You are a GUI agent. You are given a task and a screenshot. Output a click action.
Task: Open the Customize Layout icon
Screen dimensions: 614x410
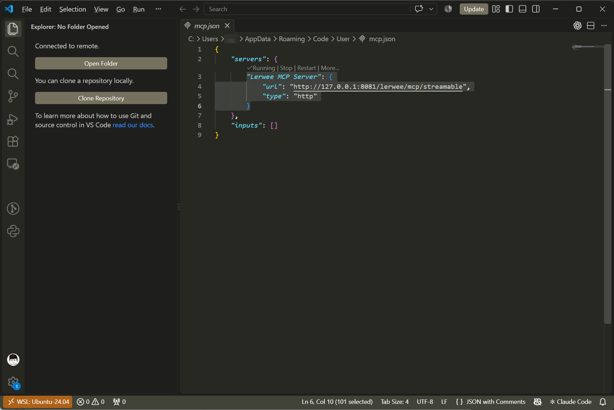coord(496,9)
